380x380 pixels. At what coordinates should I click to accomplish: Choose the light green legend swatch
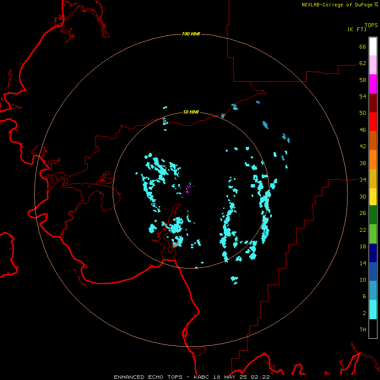[373, 234]
